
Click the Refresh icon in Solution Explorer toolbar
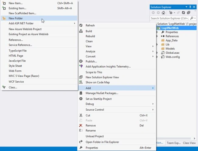click(x=183, y=12)
